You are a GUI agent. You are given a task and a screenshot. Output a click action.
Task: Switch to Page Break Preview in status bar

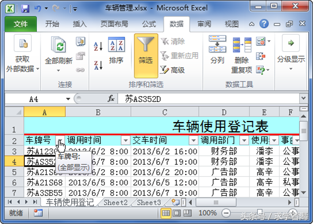tap(187, 213)
